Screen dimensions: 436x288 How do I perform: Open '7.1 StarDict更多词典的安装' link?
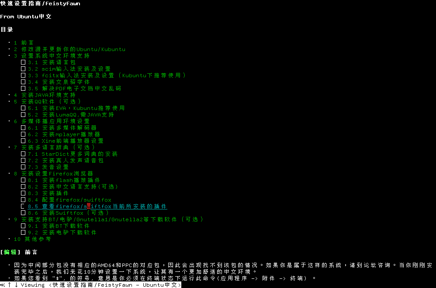click(73, 154)
